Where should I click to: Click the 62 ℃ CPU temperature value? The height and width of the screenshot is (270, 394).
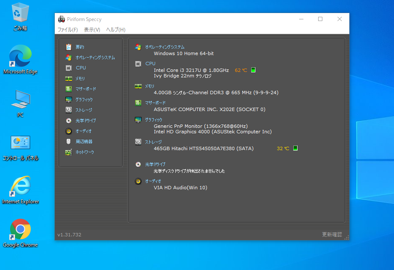click(x=241, y=70)
